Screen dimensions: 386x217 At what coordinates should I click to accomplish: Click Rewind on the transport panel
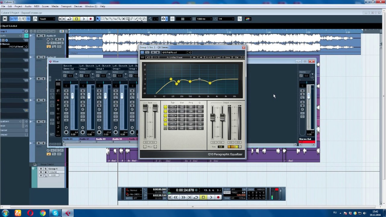coord(176,197)
